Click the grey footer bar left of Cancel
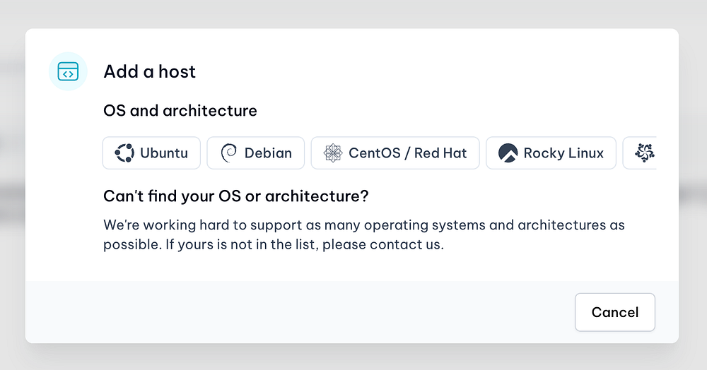This screenshot has height=370, width=707. [x=283, y=312]
